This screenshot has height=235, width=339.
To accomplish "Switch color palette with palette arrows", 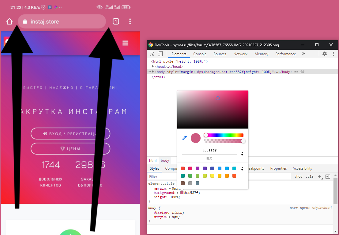I will (x=242, y=168).
